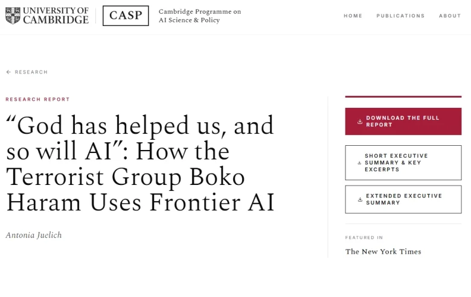Click download icon beside Short Executive Summary
Screen dimensions: 471x297
click(359, 163)
